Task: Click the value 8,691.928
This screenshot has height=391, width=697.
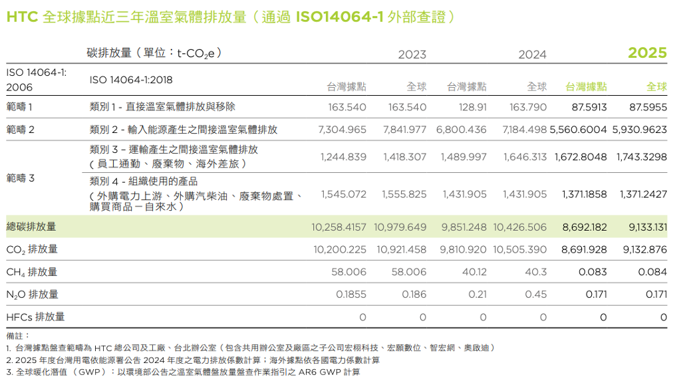Action: (x=584, y=250)
